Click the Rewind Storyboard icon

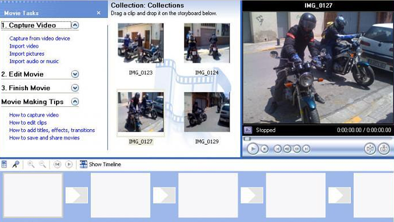[57, 164]
